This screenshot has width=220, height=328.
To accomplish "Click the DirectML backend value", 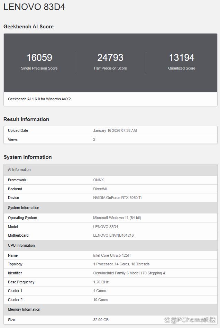I will click(x=101, y=189).
